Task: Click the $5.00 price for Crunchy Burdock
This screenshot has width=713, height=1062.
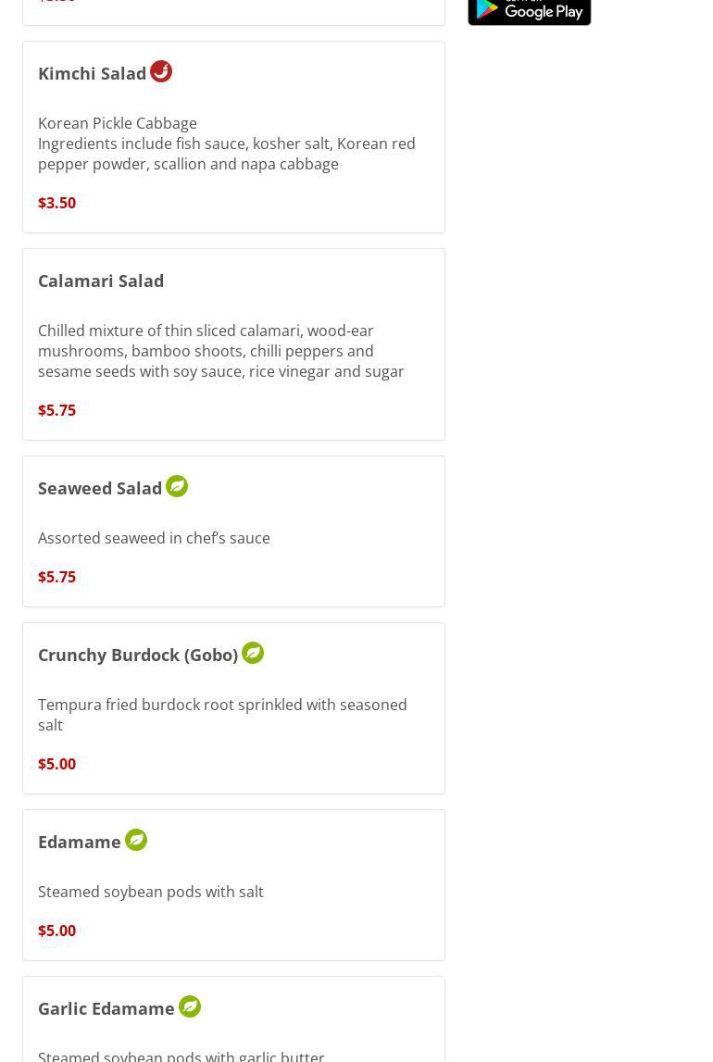Action: point(57,764)
